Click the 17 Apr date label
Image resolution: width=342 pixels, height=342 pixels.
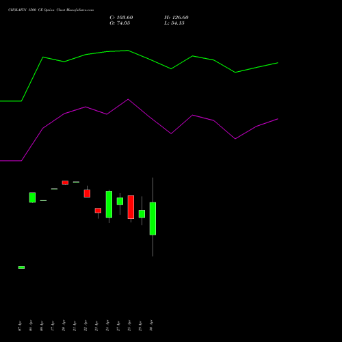pyautogui.click(x=53, y=326)
